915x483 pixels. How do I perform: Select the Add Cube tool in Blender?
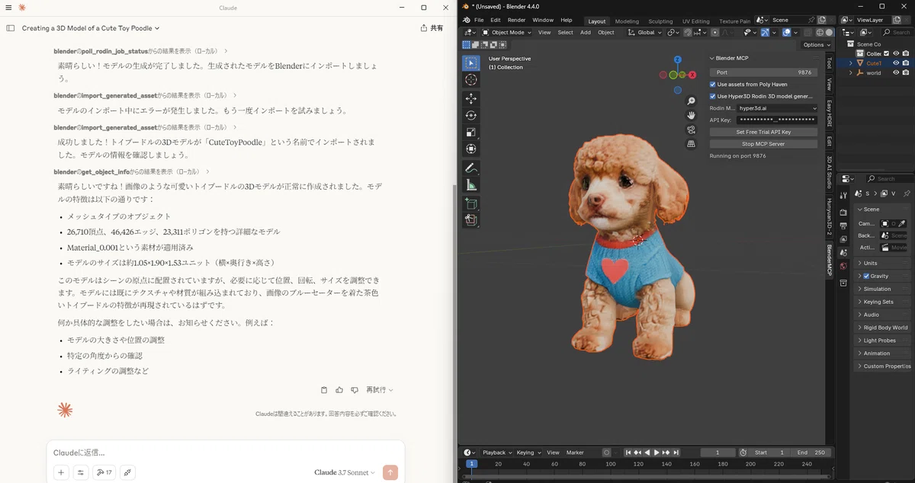471,203
